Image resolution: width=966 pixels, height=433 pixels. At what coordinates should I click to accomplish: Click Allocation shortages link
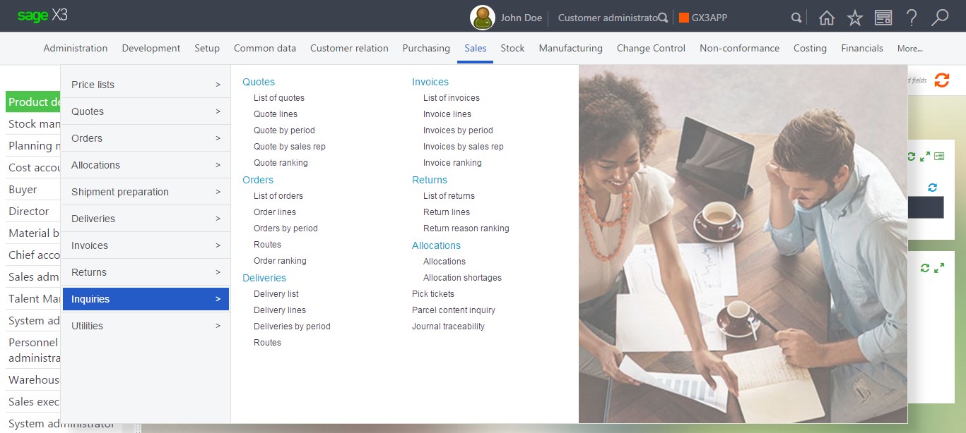pyautogui.click(x=462, y=278)
